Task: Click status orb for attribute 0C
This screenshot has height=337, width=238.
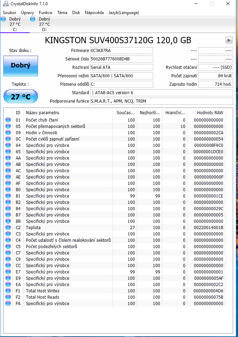Action: click(x=8, y=139)
